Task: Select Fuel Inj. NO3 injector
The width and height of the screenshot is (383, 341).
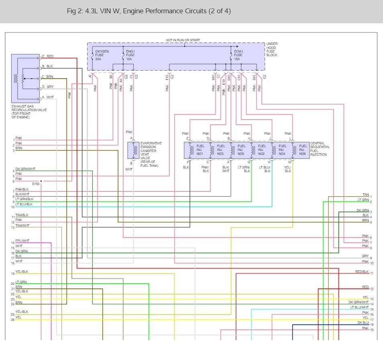Action: click(x=217, y=150)
